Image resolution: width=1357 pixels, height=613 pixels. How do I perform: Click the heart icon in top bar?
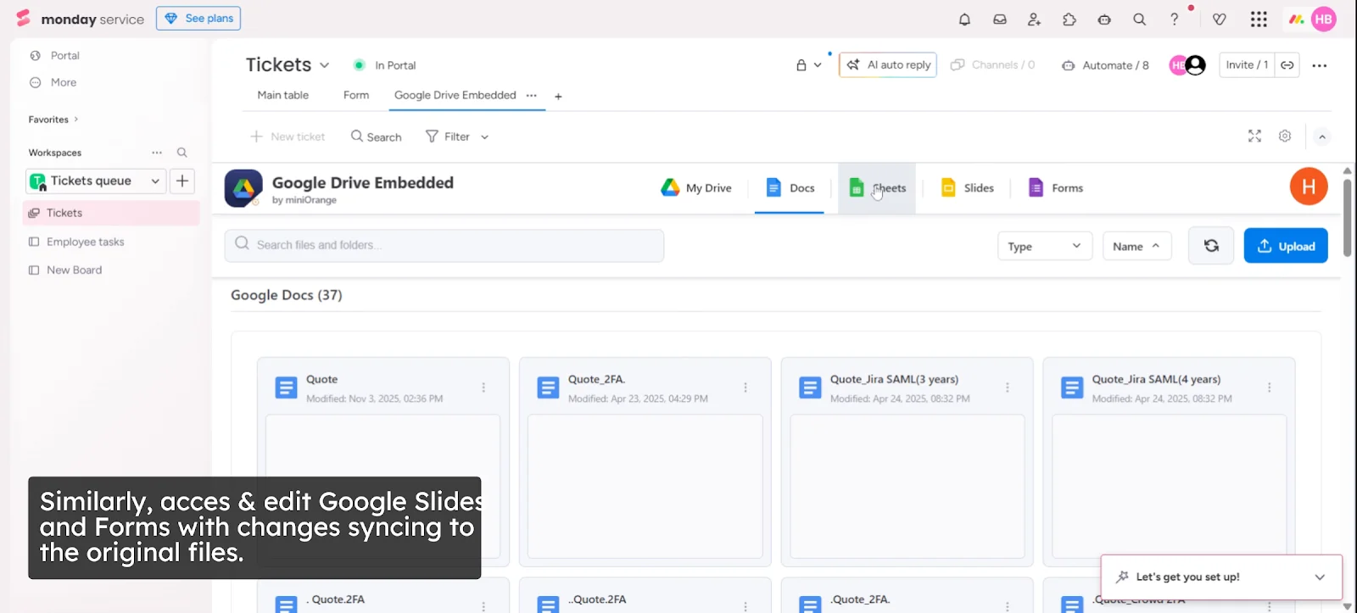pyautogui.click(x=1220, y=20)
